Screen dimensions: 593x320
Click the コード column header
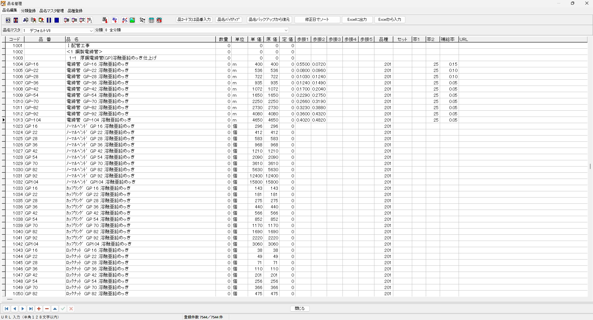click(x=15, y=39)
